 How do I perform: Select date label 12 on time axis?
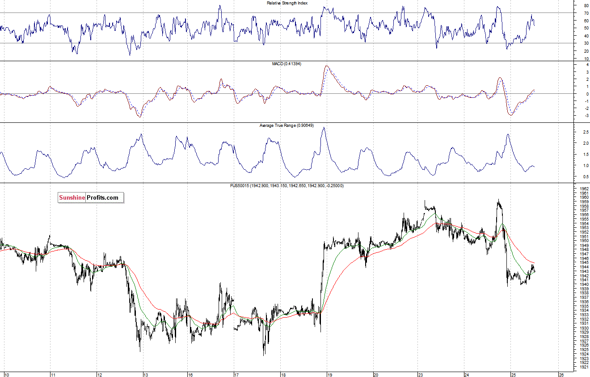[x=99, y=374]
